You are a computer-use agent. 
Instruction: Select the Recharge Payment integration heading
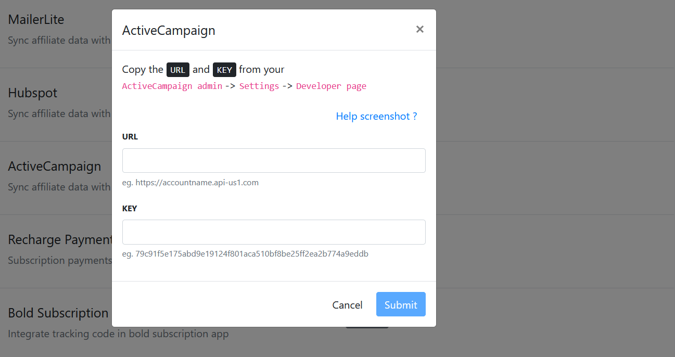(60, 240)
